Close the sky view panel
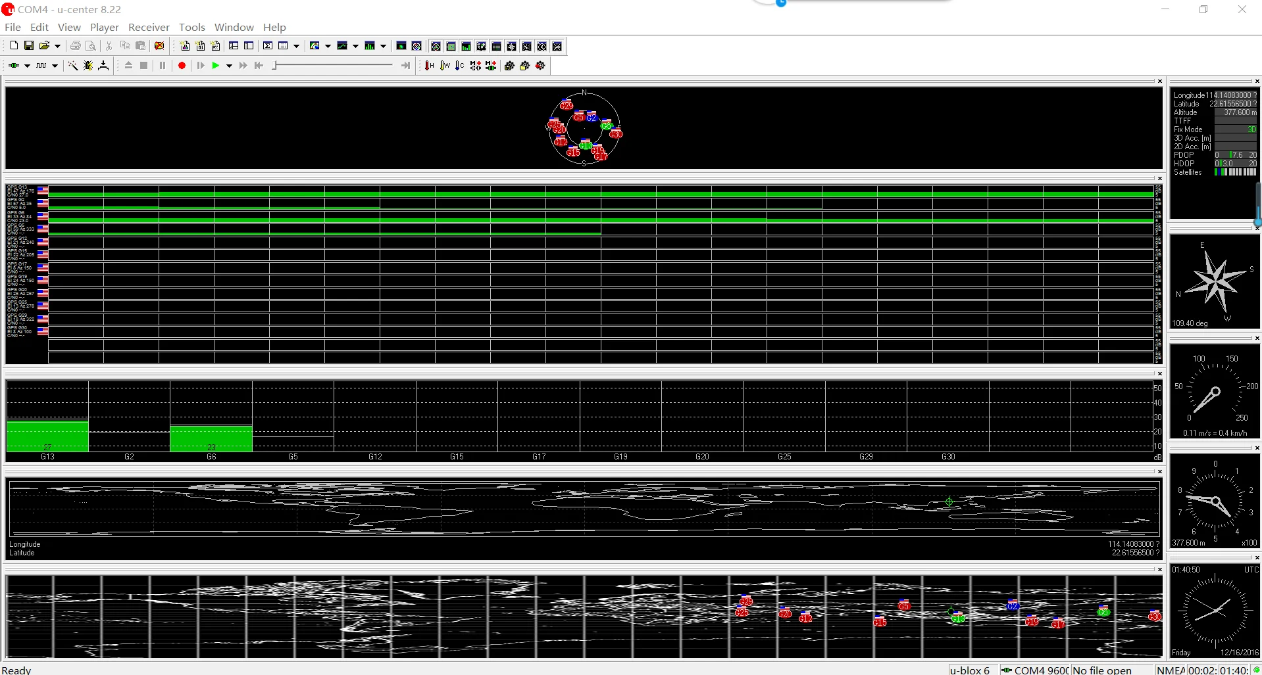Image resolution: width=1262 pixels, height=675 pixels. click(x=1159, y=81)
